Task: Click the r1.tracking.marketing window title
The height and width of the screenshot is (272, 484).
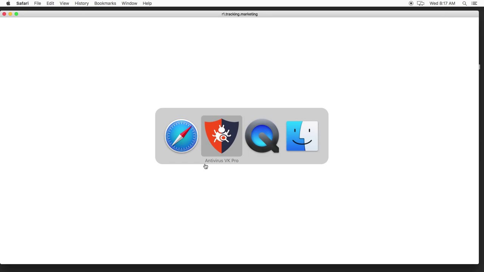Action: point(240,14)
